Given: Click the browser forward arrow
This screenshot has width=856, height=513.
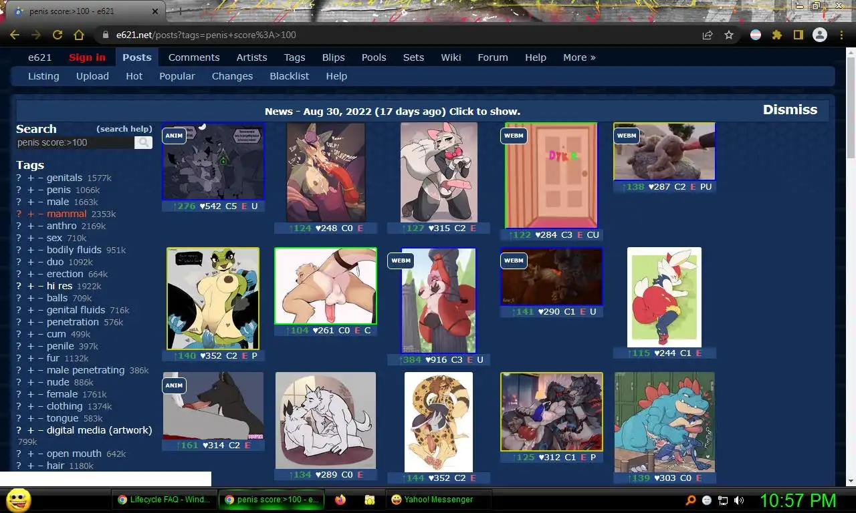Looking at the screenshot, I should tap(36, 35).
